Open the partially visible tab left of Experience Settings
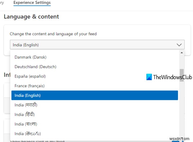The image size is (193, 142). (x=2, y=3)
